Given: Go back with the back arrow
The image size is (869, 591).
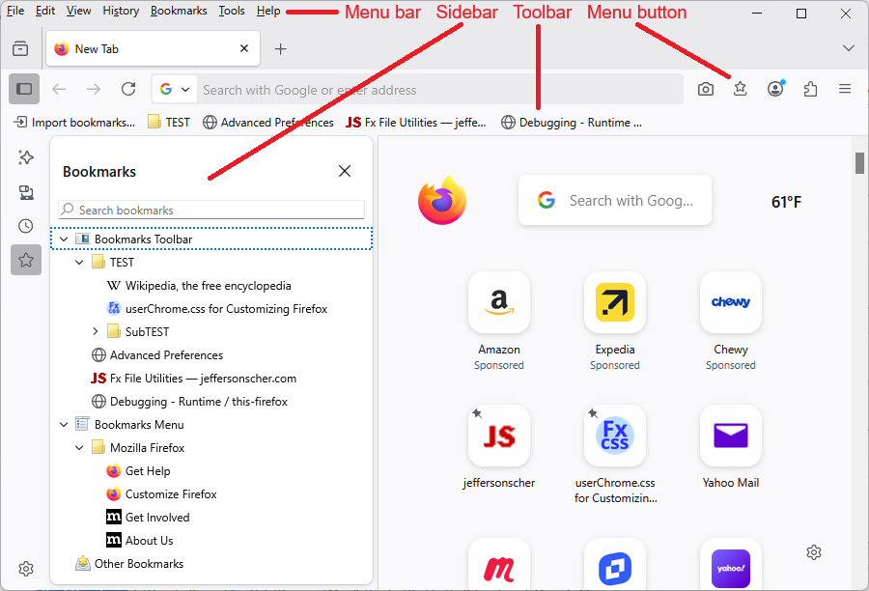Looking at the screenshot, I should [59, 89].
